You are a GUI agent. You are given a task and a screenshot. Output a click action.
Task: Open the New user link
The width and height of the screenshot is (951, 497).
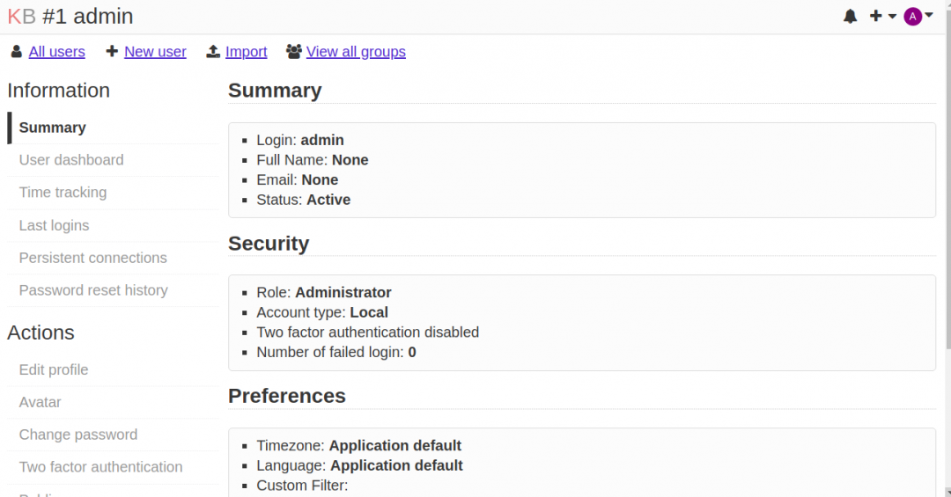tap(155, 52)
